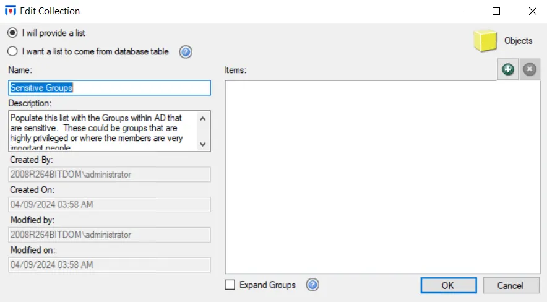547x302 pixels.
Task: Select 'list to come from database table'
Action: point(12,51)
